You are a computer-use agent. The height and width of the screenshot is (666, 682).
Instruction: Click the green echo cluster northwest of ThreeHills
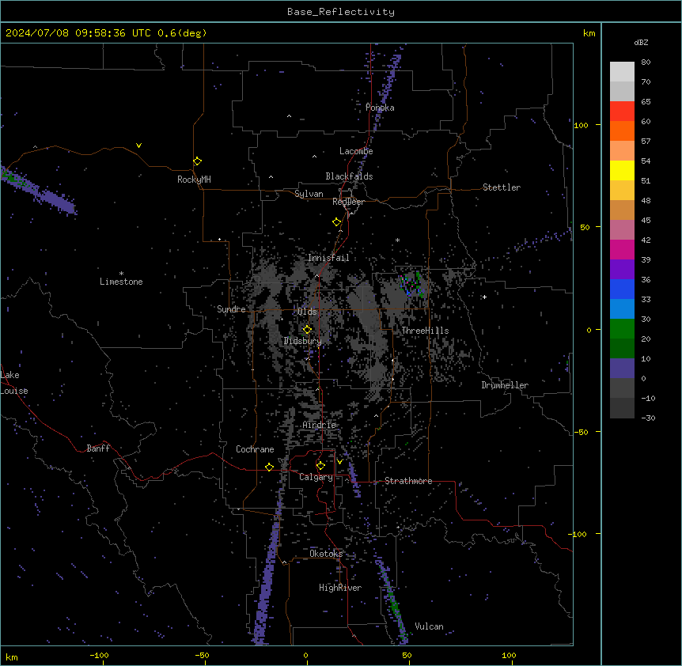(412, 284)
